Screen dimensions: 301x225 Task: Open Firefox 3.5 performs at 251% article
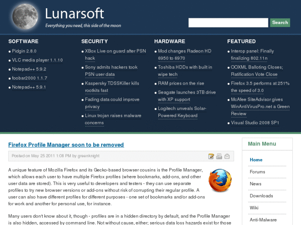coord(260,87)
